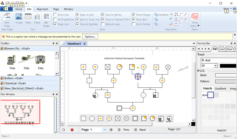Enable From Center checkbox

click(134, 24)
